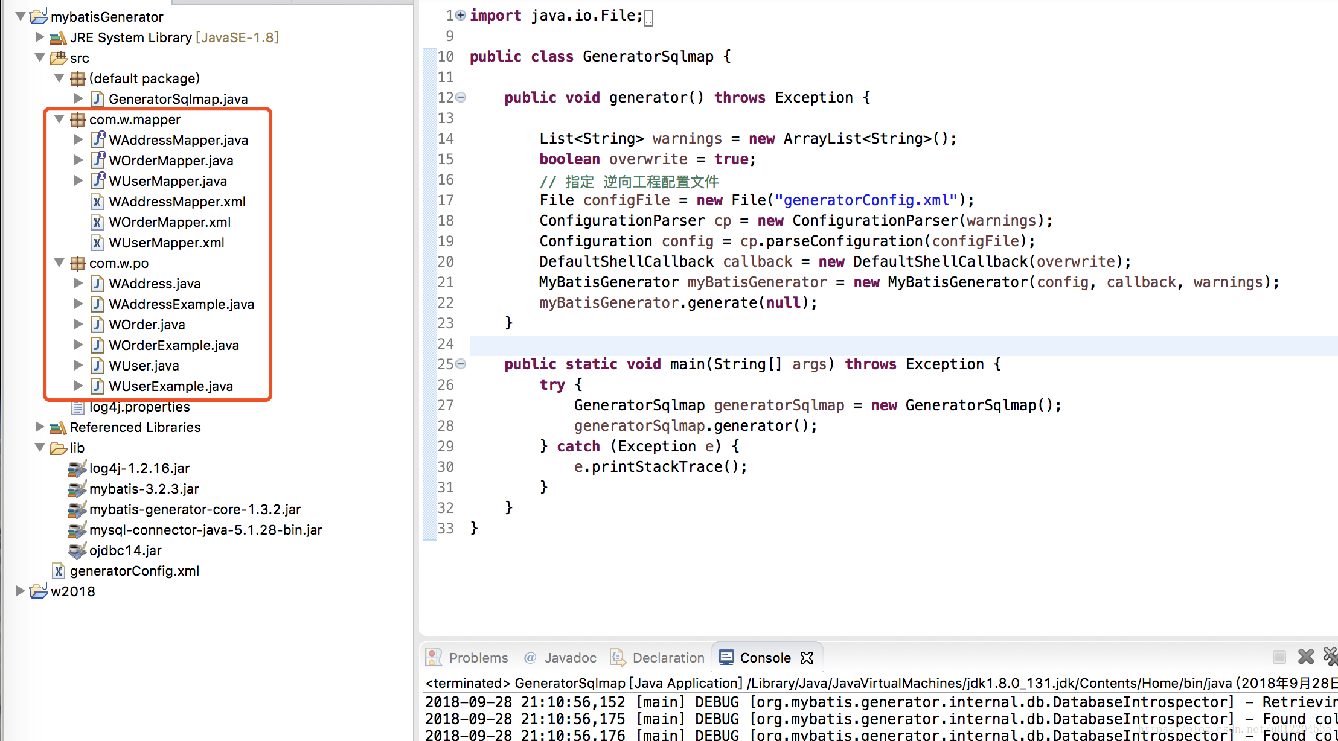Screen dimensions: 1338x741
Task: Expand the w2018 project
Action: [20, 591]
